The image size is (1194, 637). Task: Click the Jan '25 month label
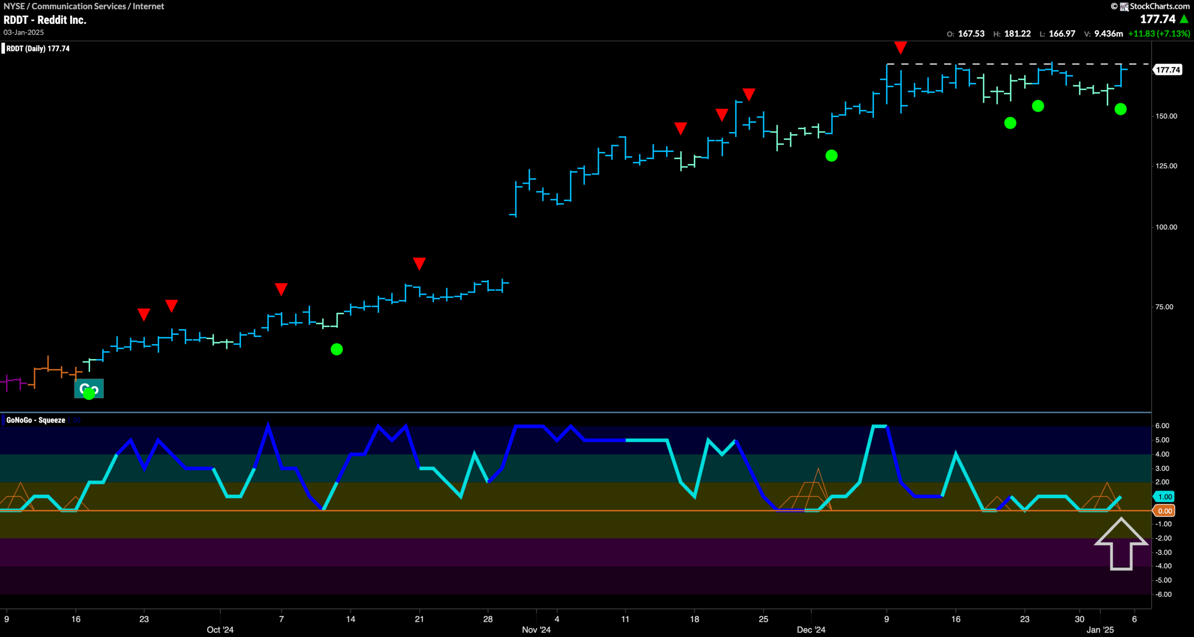pos(1100,630)
